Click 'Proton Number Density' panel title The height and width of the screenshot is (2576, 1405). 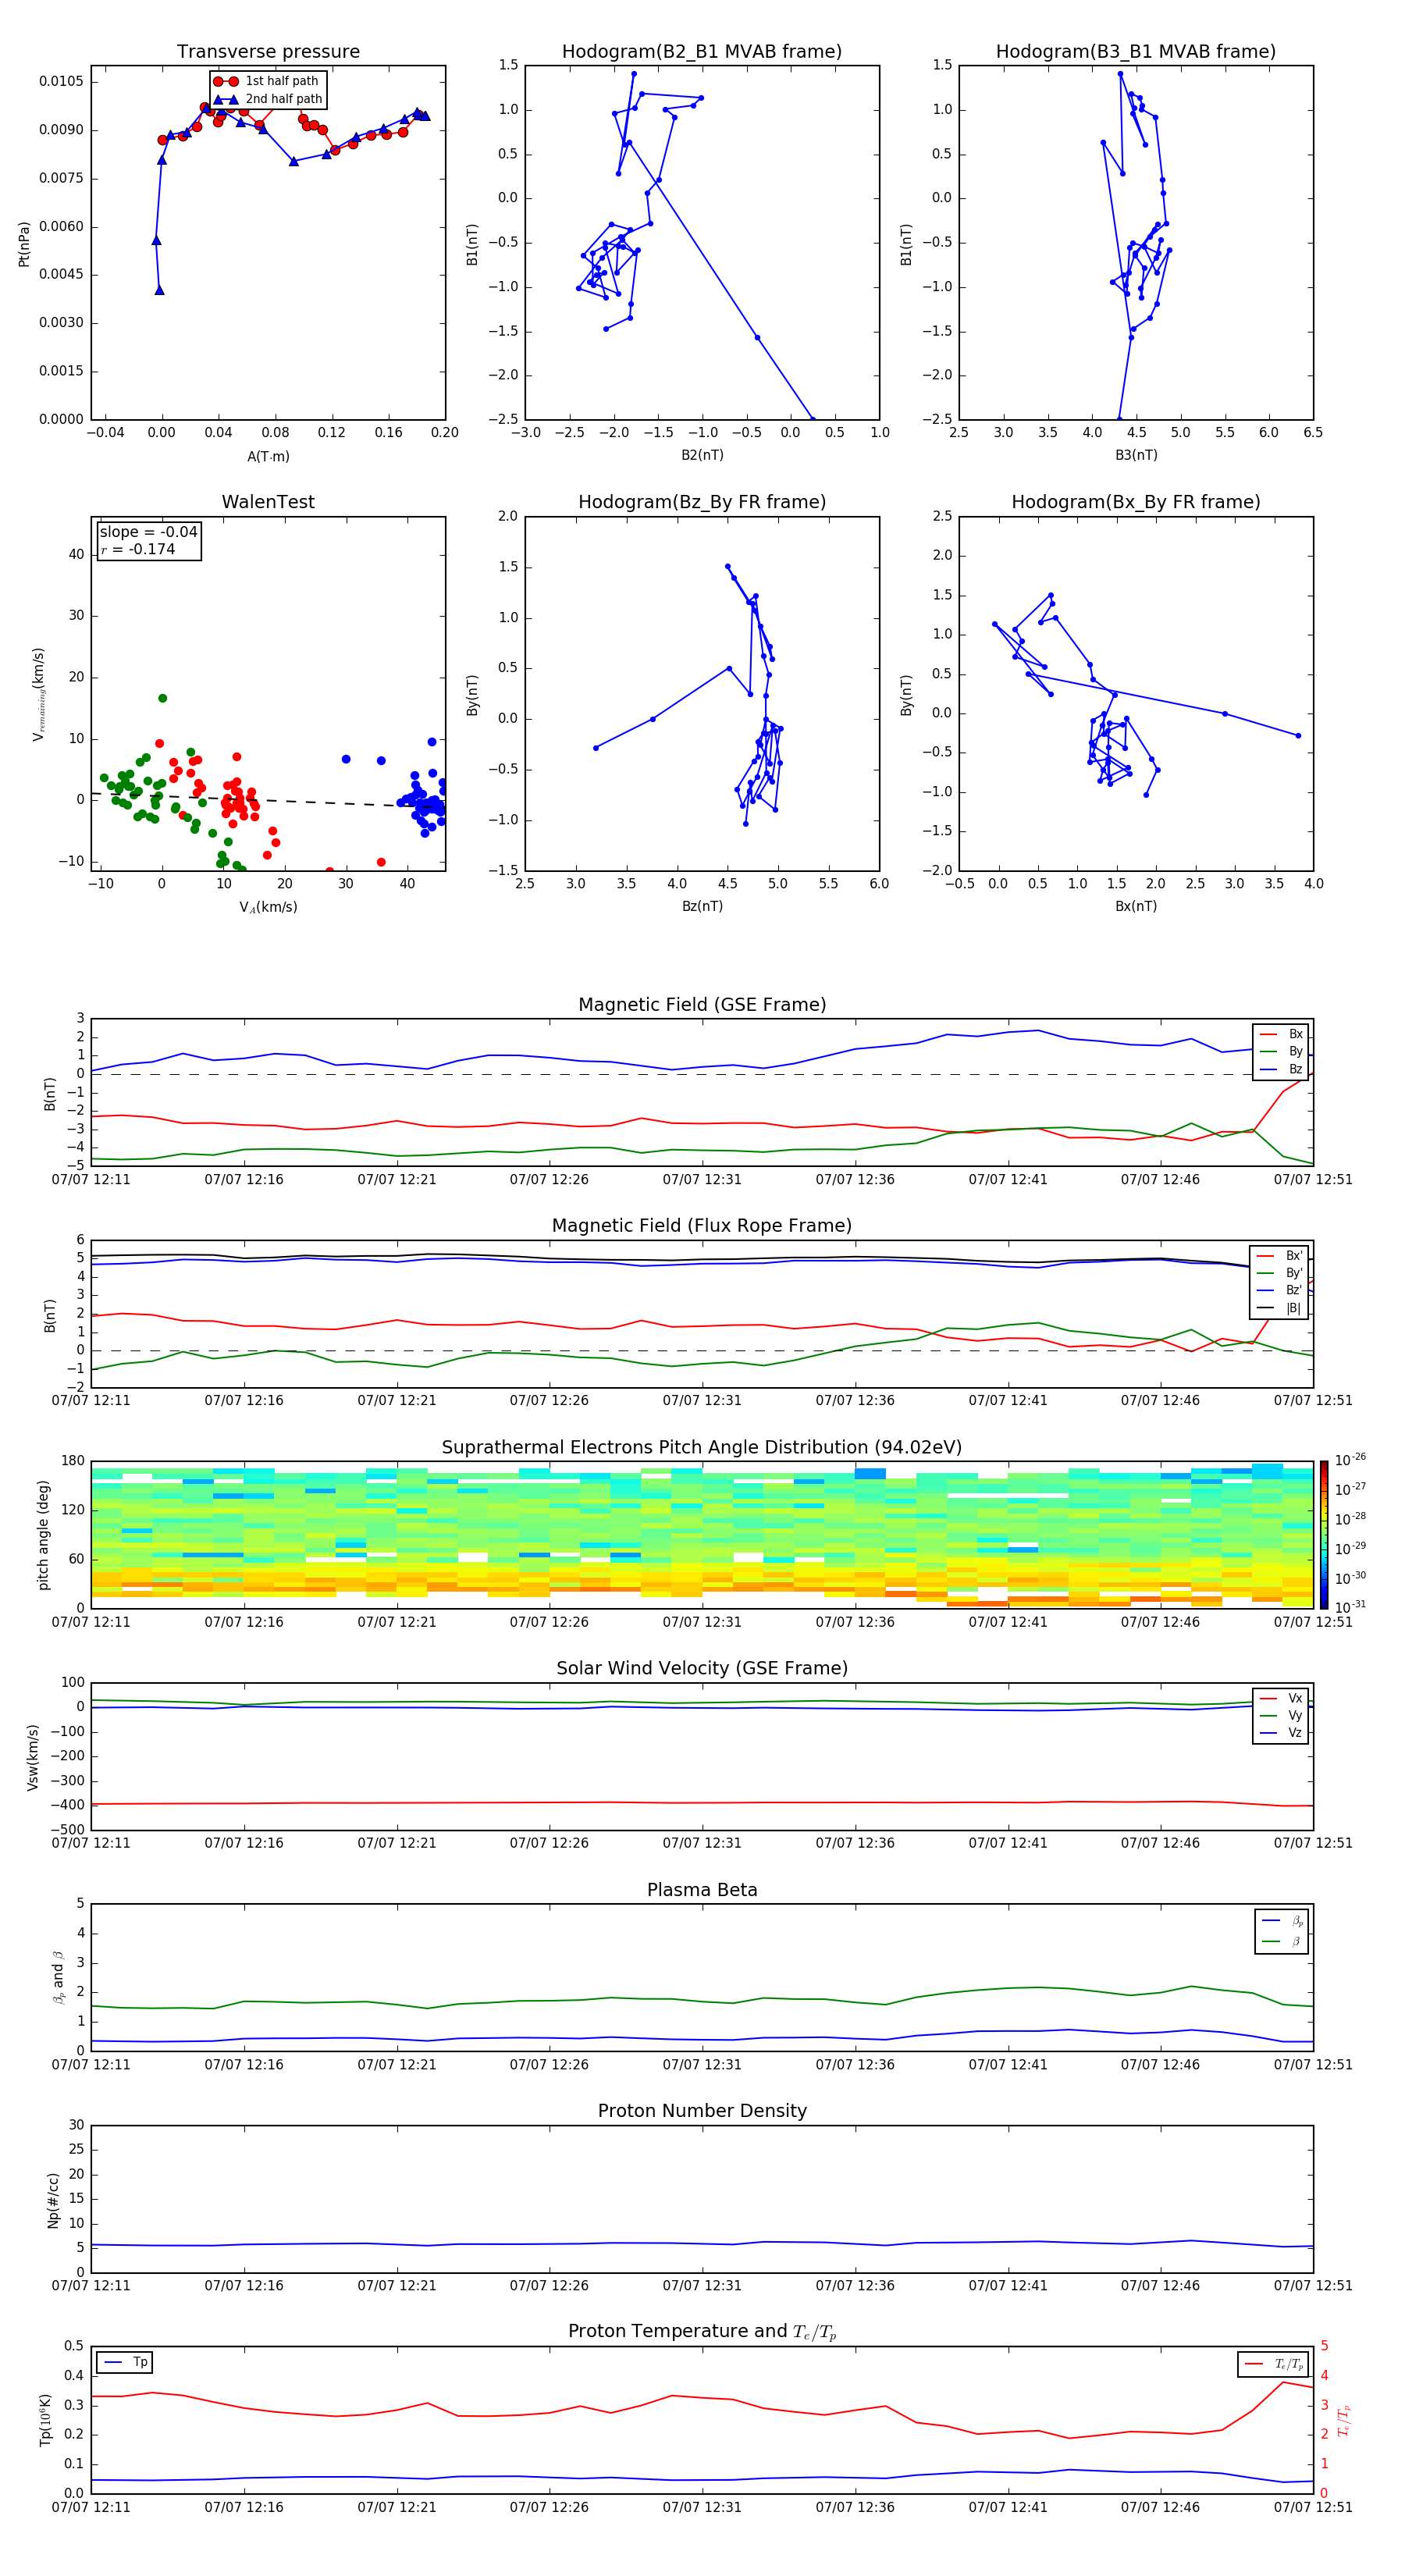point(702,2111)
